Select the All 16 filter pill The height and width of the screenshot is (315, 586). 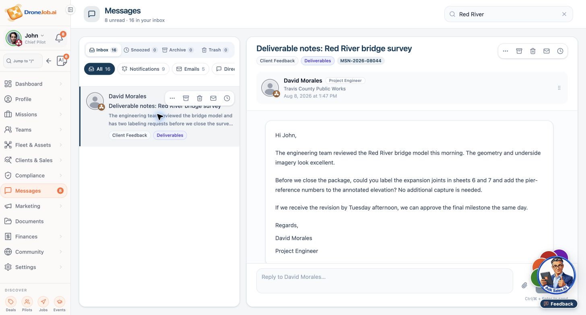[99, 69]
